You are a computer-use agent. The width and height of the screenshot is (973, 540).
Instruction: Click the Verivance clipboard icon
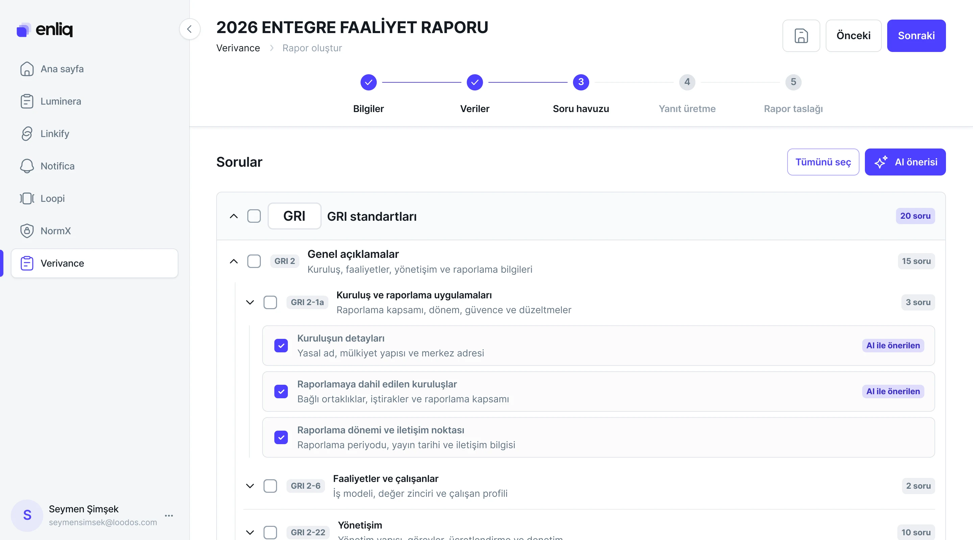coord(27,263)
